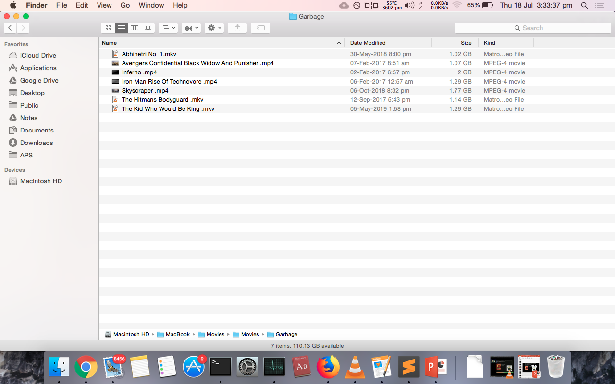Screen dimensions: 615x384
Task: Open the Go menu
Action: [x=125, y=5]
